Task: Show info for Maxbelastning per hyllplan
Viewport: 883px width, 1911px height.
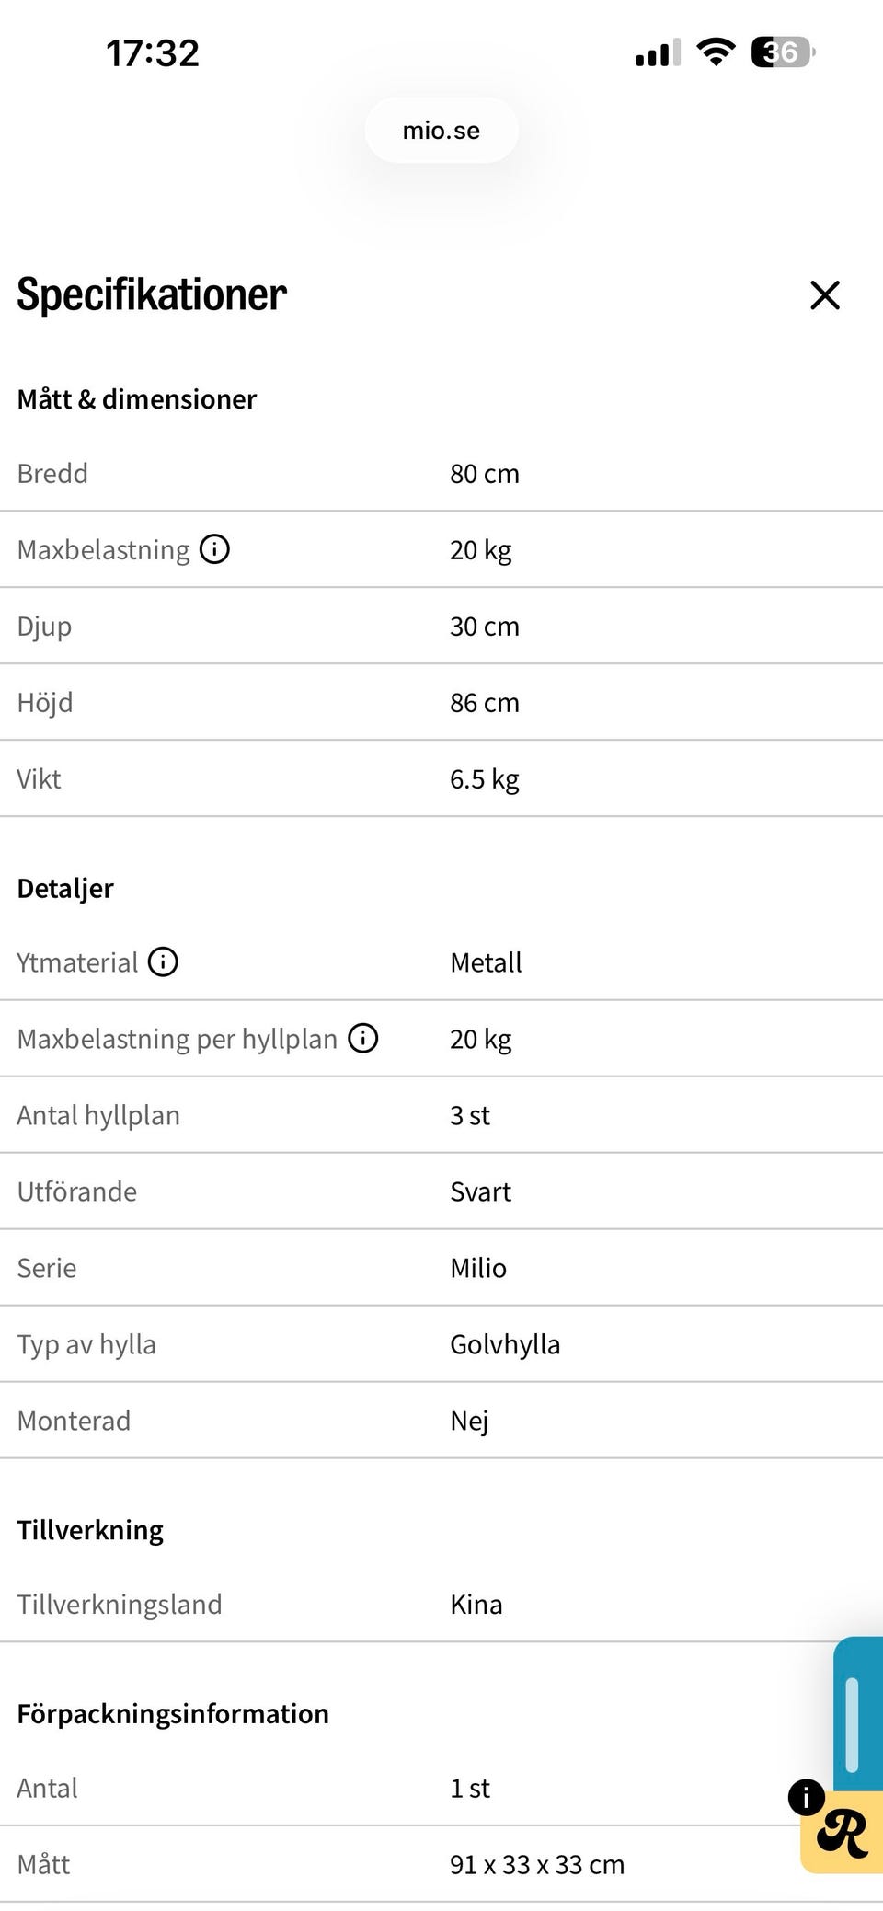Action: [363, 1039]
